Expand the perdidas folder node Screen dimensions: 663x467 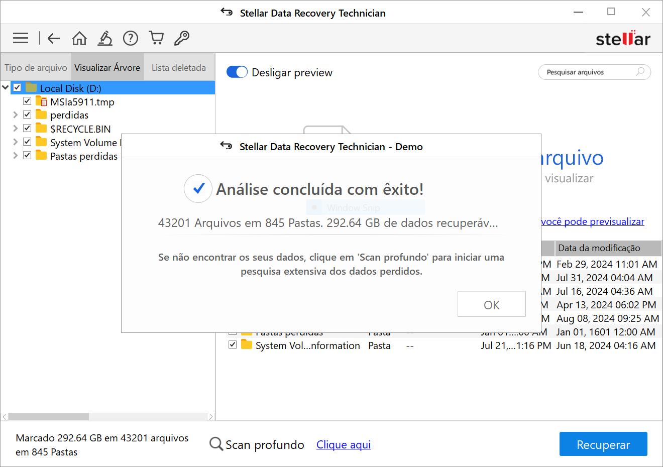click(x=16, y=114)
